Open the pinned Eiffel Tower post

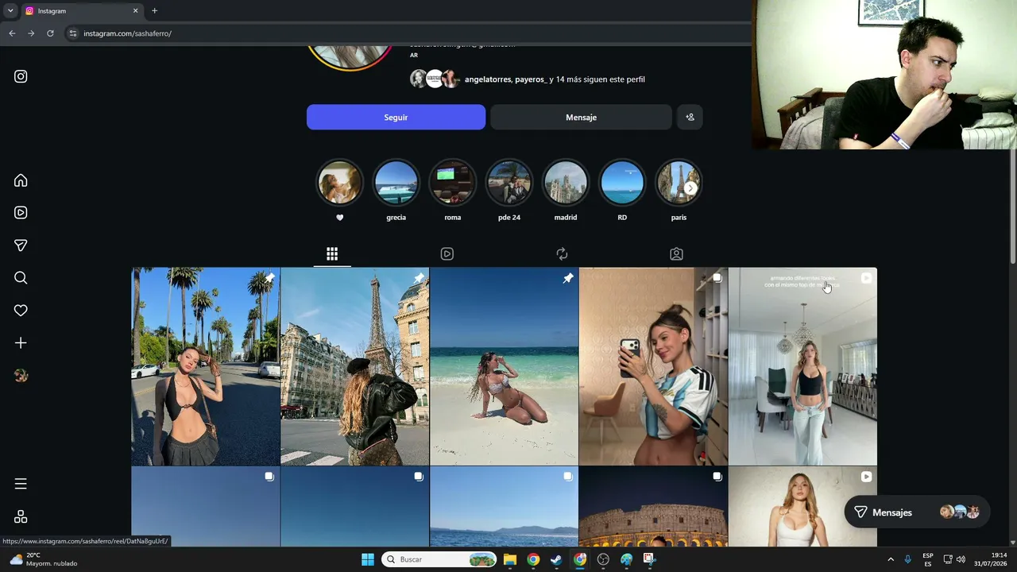[354, 366]
